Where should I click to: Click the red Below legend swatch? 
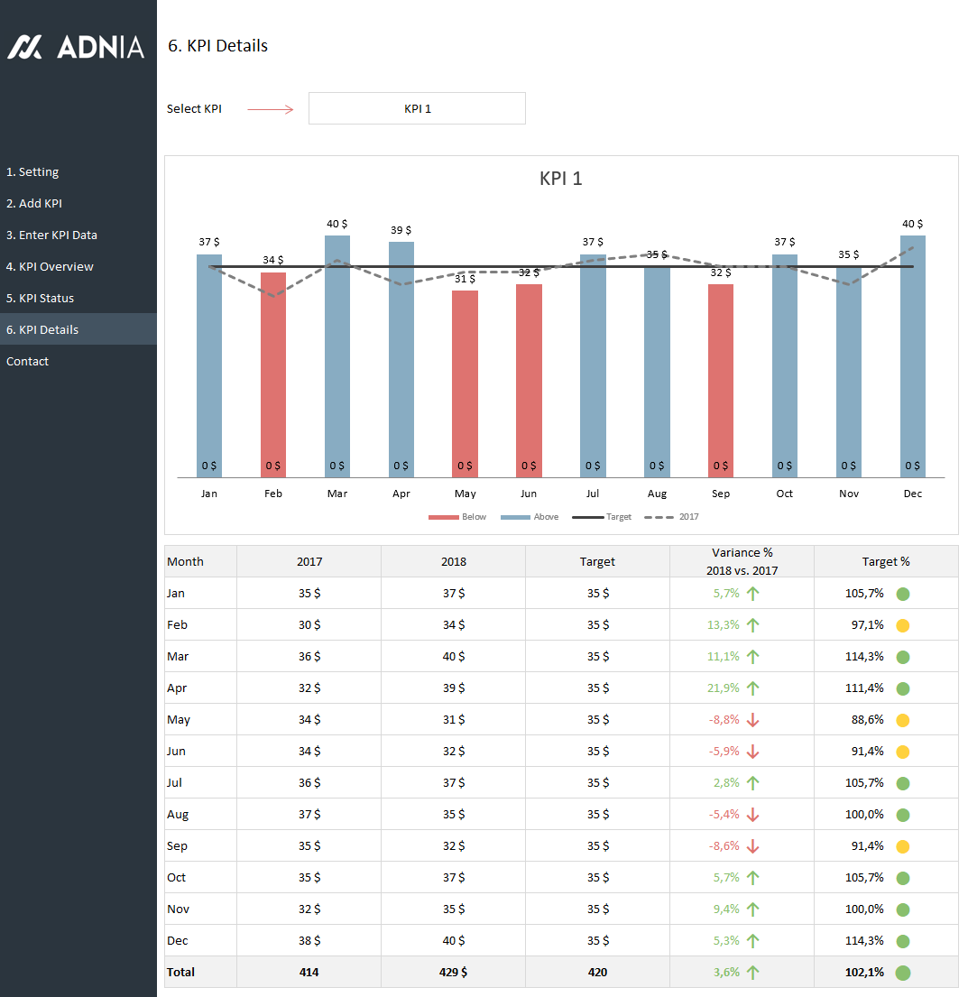point(443,517)
